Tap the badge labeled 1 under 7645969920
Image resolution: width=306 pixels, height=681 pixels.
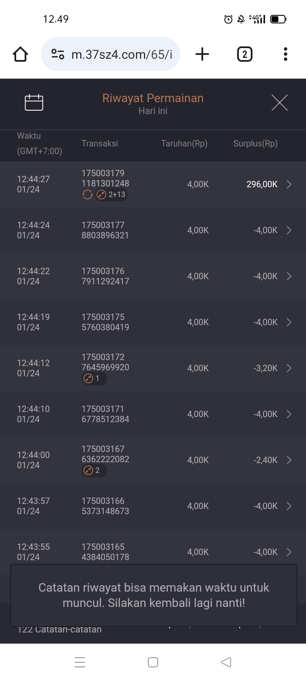pyautogui.click(x=94, y=378)
